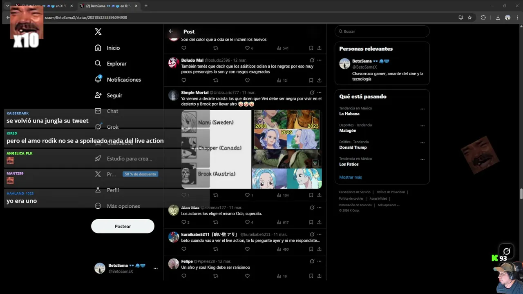Open more options on Felipe's comment
523x294 pixels.
tap(319, 261)
